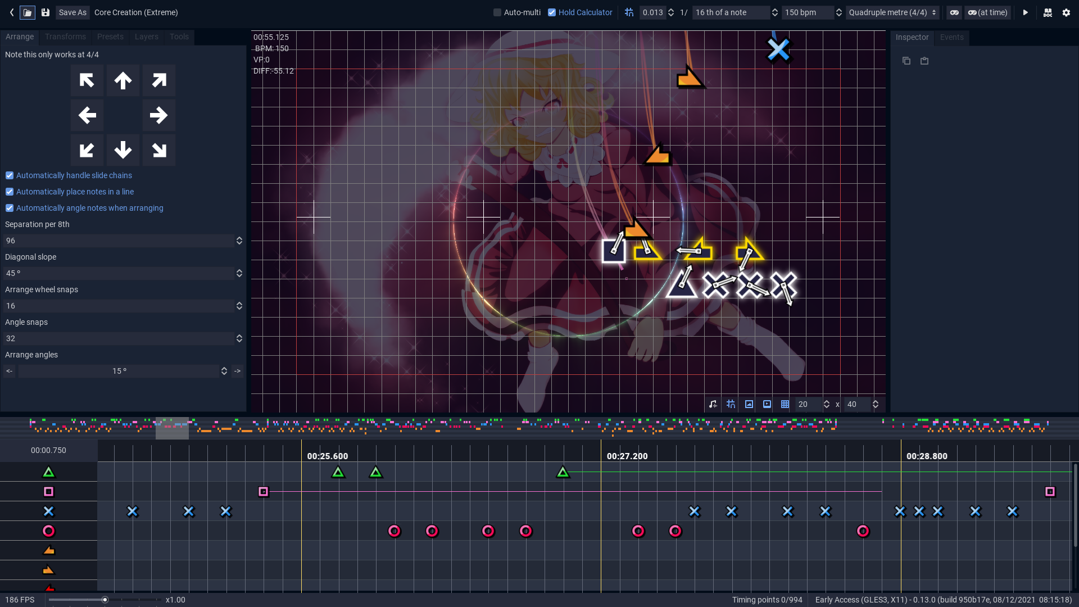The width and height of the screenshot is (1079, 607).
Task: Toggle the background image icon
Action: coord(749,404)
